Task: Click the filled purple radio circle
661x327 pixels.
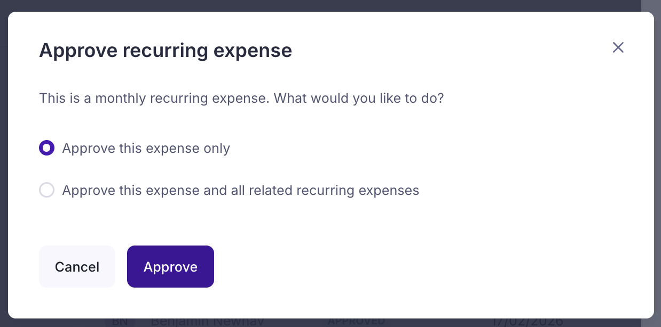Action: click(x=47, y=148)
